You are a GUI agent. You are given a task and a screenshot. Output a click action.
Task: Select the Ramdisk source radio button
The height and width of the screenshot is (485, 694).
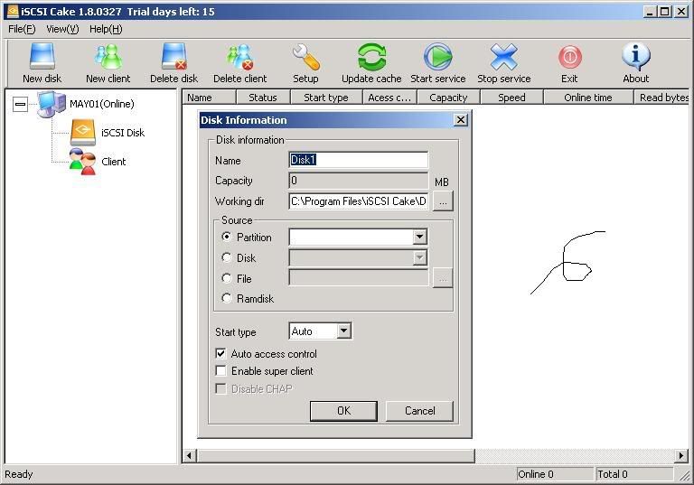(226, 298)
